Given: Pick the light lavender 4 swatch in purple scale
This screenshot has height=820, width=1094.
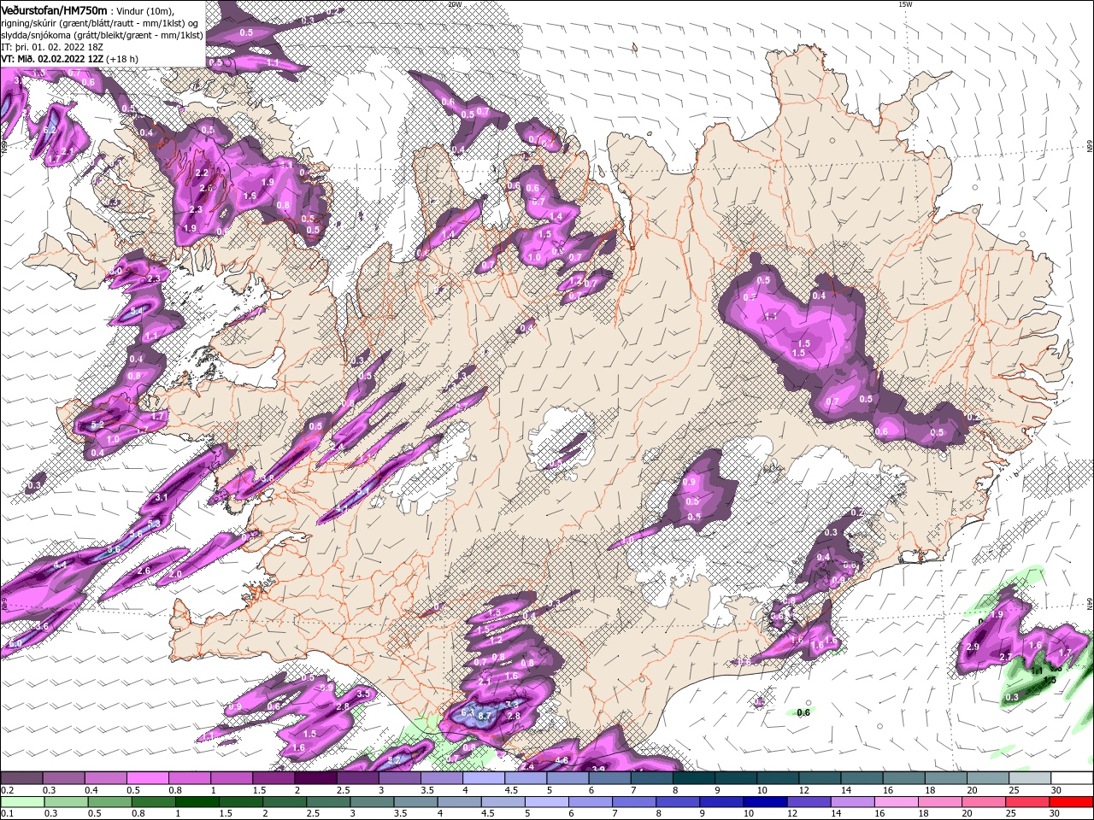Looking at the screenshot, I should [x=482, y=778].
